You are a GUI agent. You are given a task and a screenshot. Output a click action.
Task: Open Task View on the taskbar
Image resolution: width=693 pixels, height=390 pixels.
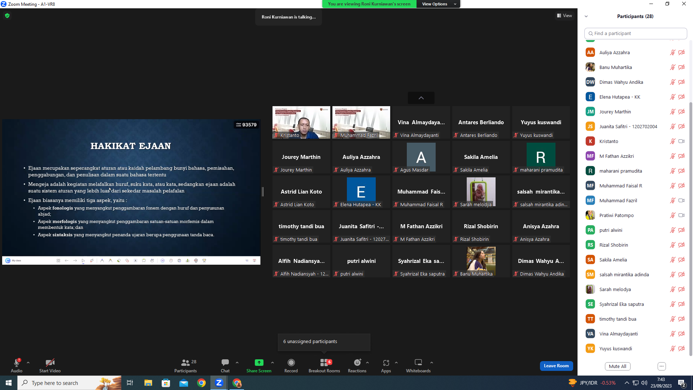coord(130,383)
